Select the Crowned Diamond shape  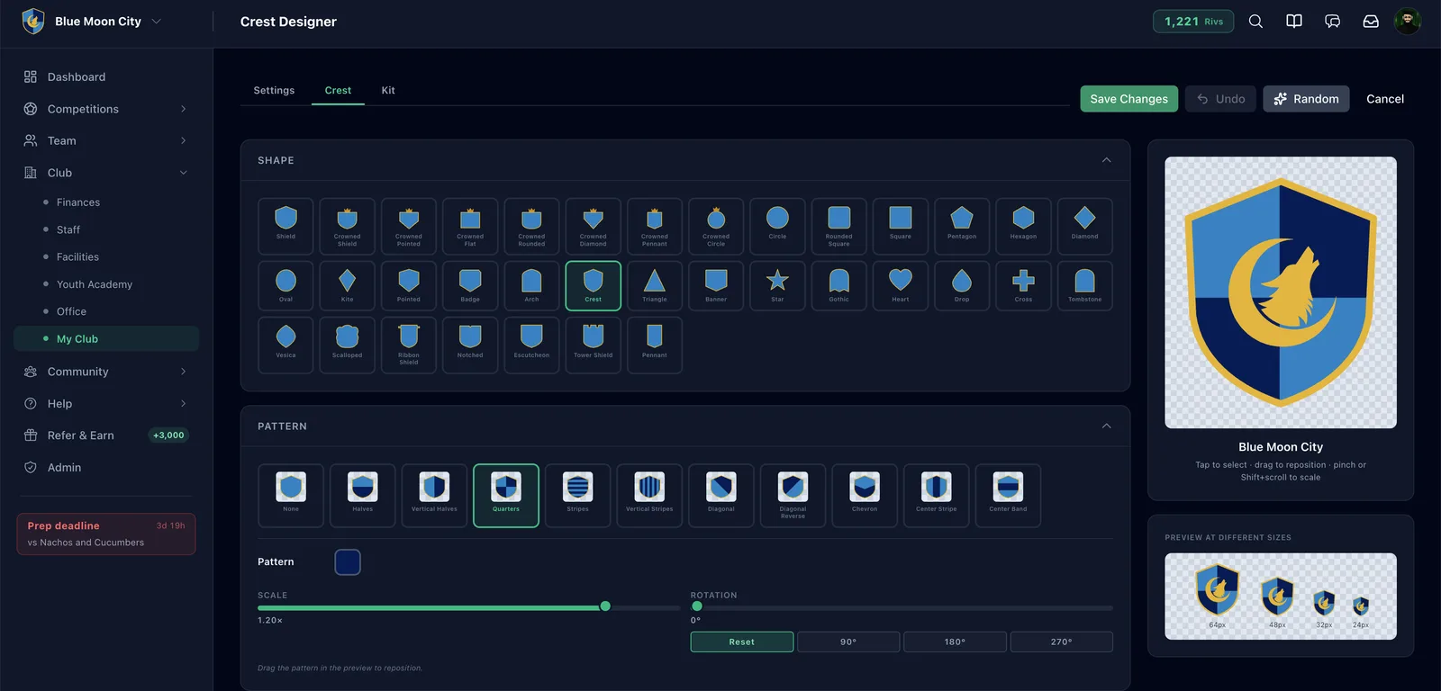(x=593, y=227)
